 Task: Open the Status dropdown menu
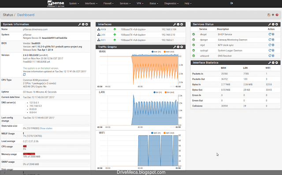[154, 4]
